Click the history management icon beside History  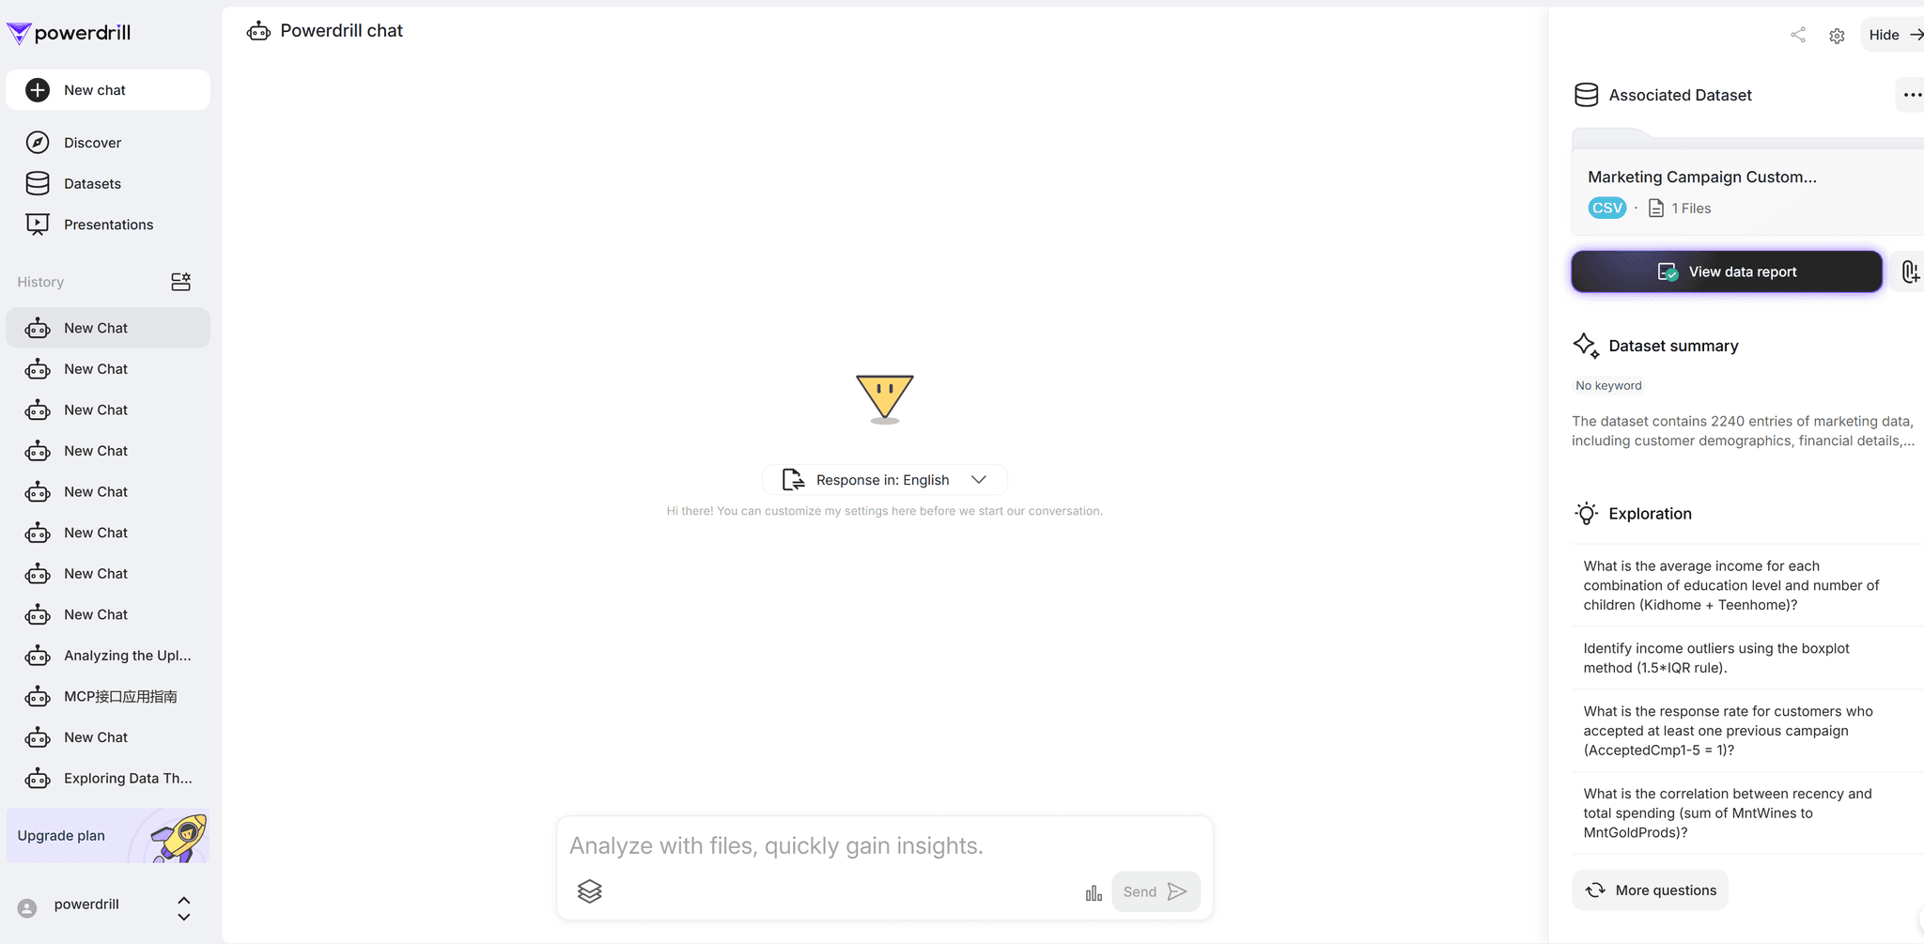point(181,282)
